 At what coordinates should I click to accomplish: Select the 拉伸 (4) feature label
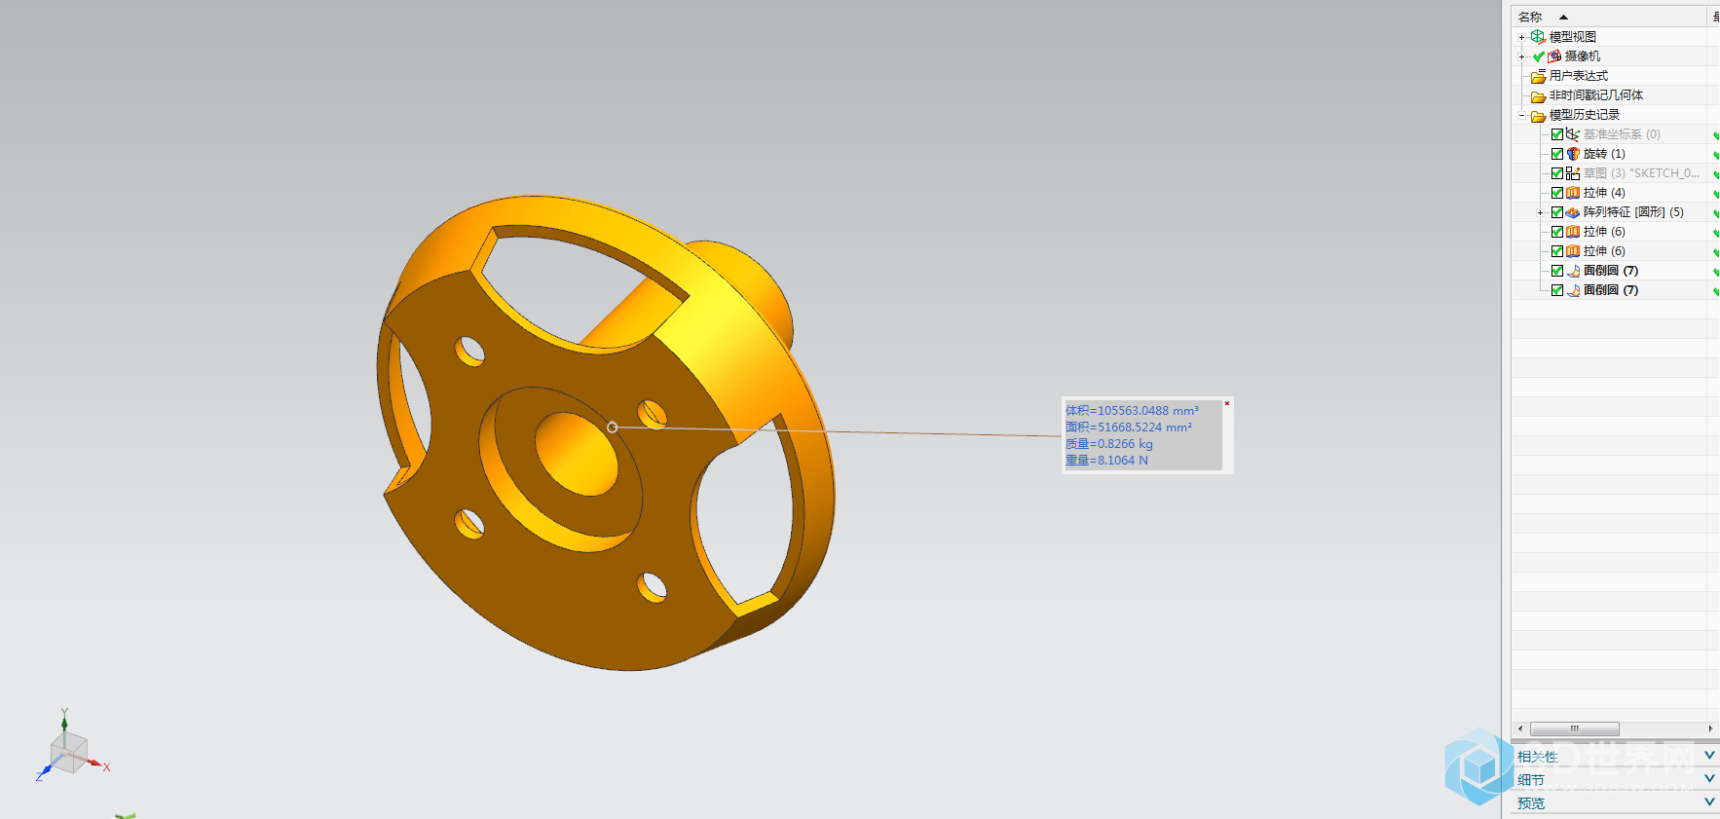(1604, 193)
